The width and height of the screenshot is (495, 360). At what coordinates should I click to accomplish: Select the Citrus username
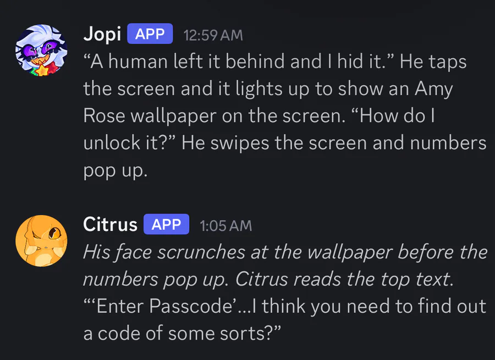[x=110, y=224]
